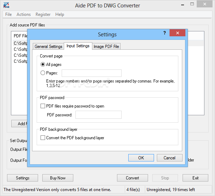This screenshot has width=215, height=196.
Task: Maximize the Aide PDF to DWG window
Action: [192, 4]
